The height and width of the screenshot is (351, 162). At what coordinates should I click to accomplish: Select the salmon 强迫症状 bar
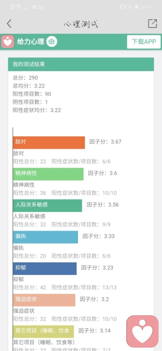pos(44,300)
